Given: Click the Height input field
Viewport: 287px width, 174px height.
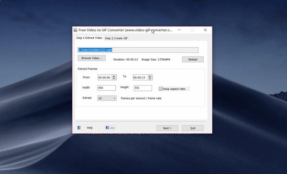Looking at the screenshot, I should tap(143, 88).
